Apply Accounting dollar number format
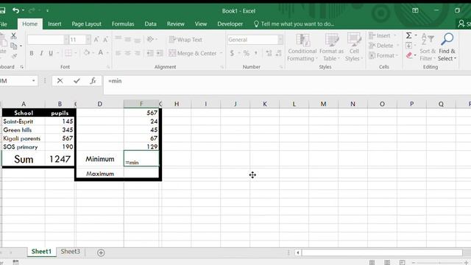 [x=232, y=53]
